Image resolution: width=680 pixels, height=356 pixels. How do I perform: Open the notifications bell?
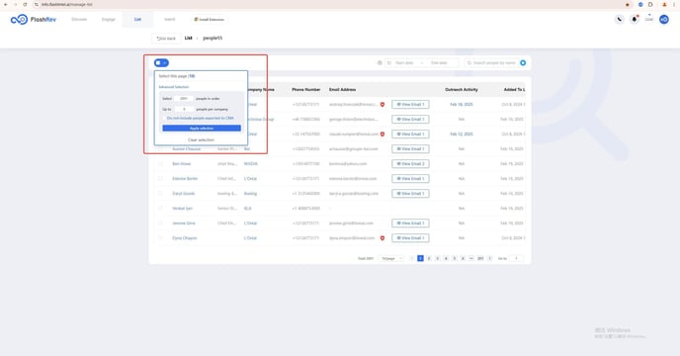coord(634,20)
